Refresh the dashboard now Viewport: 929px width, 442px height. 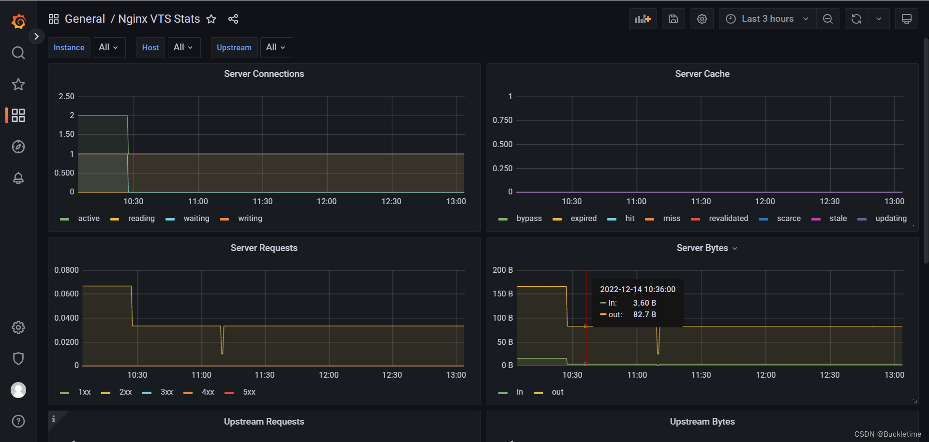856,19
